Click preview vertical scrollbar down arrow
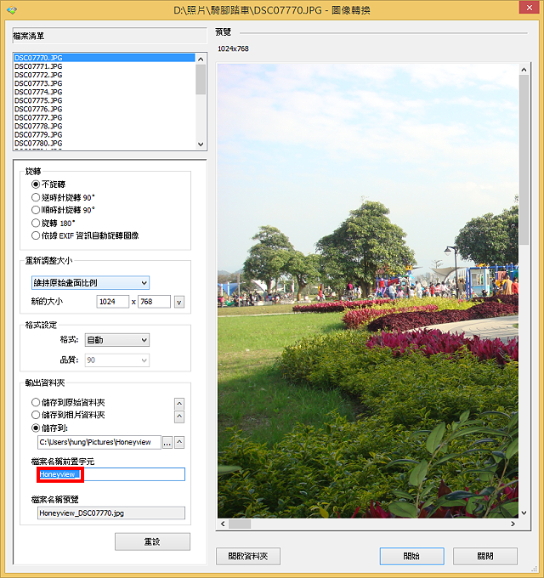This screenshot has height=578, width=544. tap(524, 513)
